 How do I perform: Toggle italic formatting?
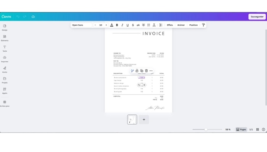122,25
